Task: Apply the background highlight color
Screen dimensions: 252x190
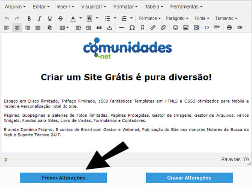Action: coord(89,18)
